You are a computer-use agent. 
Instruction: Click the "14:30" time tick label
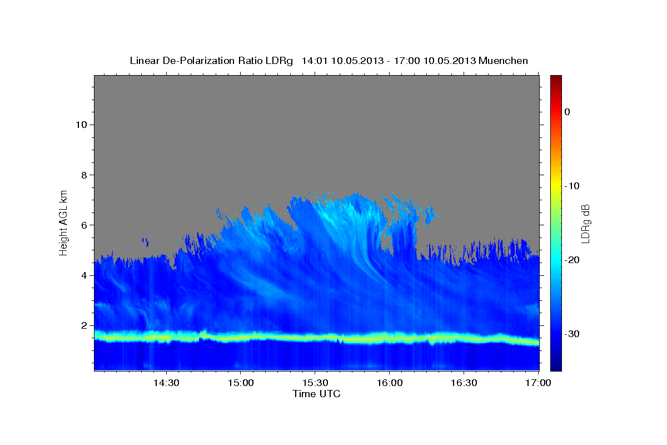coord(166,383)
